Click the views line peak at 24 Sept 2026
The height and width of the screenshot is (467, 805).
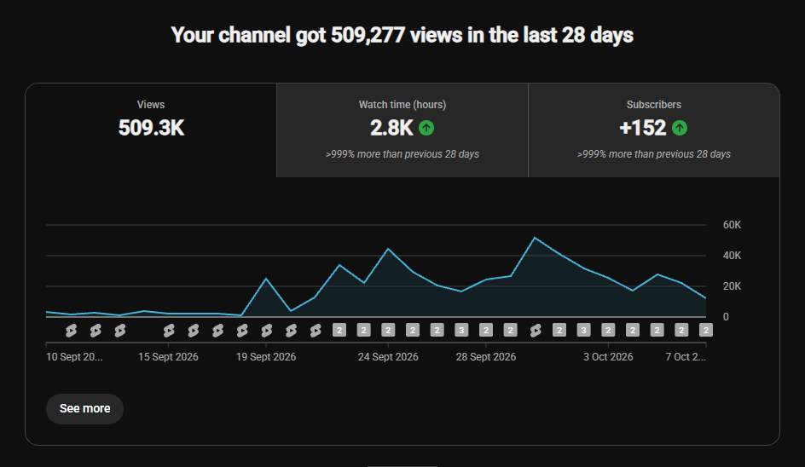(x=388, y=249)
